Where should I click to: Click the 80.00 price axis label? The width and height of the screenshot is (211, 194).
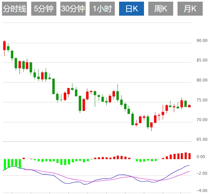pos(202,80)
